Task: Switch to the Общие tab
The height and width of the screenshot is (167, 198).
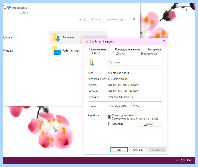Action: (96, 53)
